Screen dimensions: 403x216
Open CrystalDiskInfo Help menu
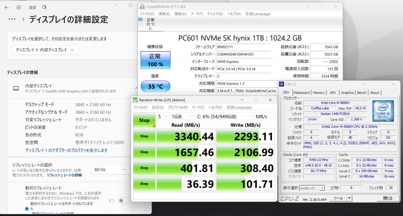click(234, 14)
